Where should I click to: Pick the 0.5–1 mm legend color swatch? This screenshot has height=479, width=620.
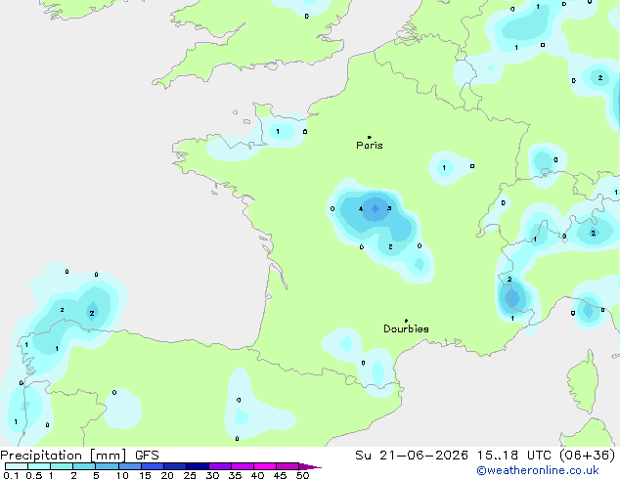pos(39,466)
